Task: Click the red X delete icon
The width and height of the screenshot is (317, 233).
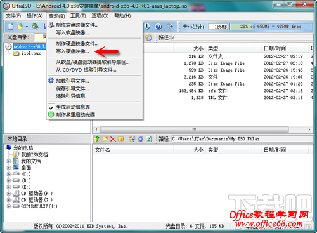Action: (113, 139)
